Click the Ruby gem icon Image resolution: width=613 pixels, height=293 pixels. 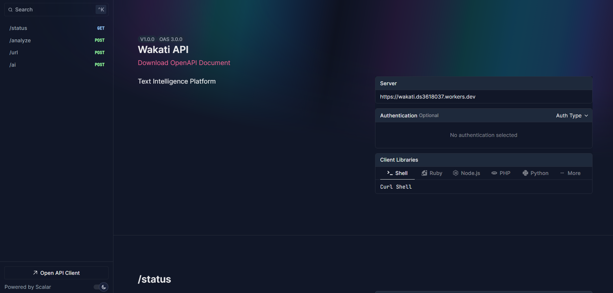click(x=424, y=173)
